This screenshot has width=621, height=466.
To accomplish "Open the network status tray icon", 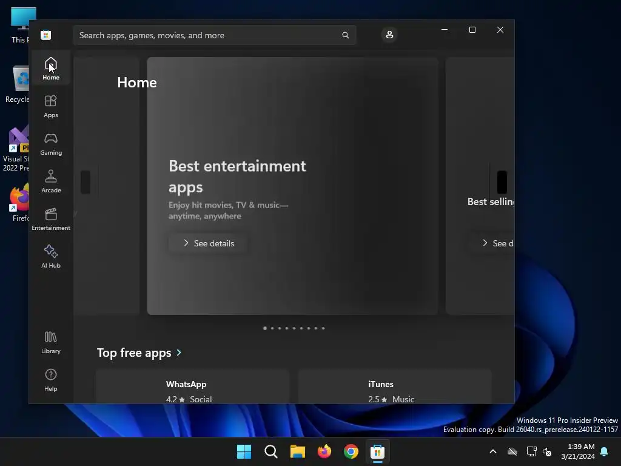I will coord(531,451).
